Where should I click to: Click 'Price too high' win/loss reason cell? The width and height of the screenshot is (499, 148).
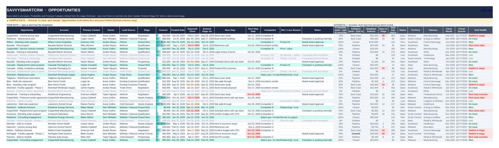point(291,120)
